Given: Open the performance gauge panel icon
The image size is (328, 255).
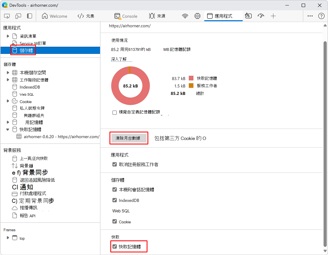Looking at the screenshot, I should pos(261,16).
